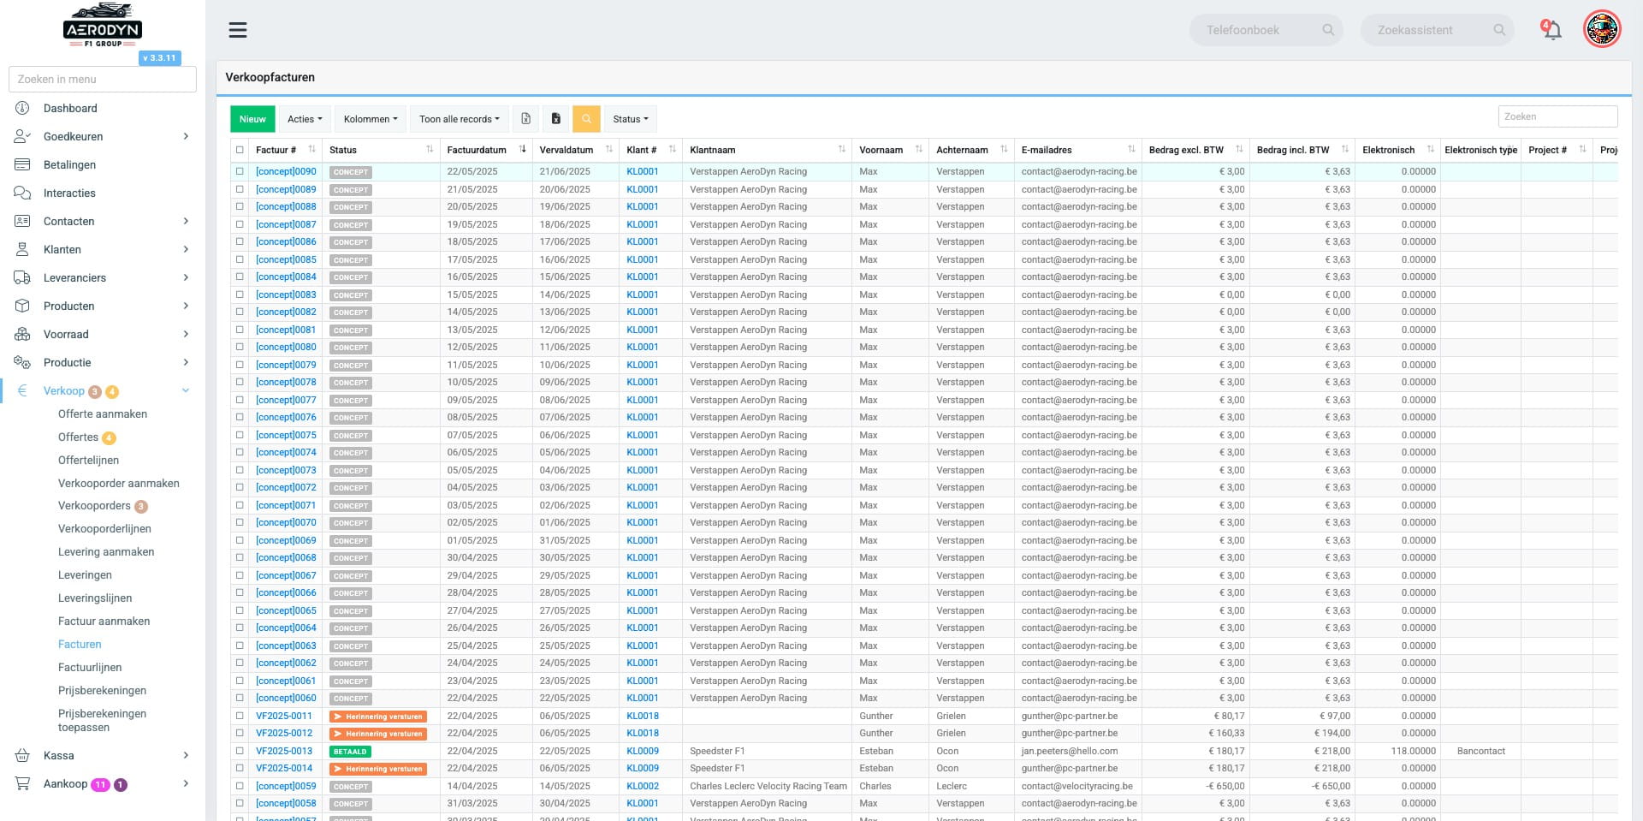Screen dimensions: 1643x821
Task: Open the Kolommen dropdown
Action: (371, 119)
